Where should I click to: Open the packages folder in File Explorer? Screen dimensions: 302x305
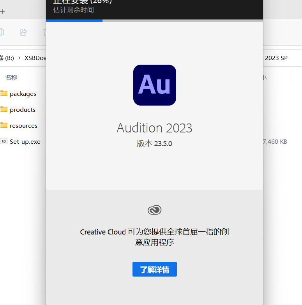click(23, 94)
